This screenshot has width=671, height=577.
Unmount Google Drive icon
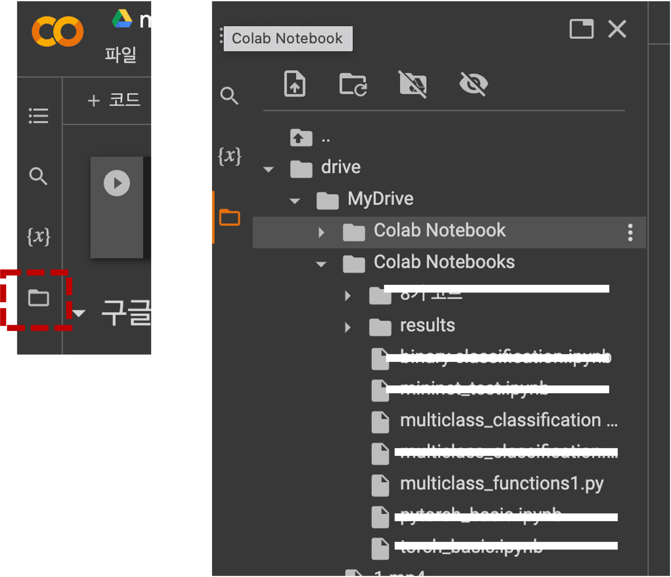click(x=413, y=85)
